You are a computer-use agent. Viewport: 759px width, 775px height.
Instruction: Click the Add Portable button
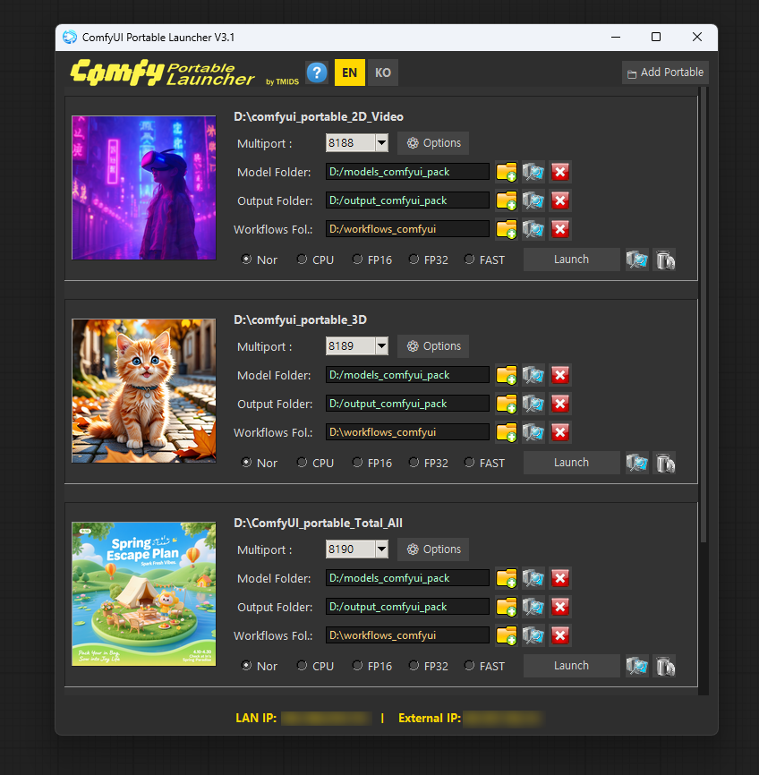pos(665,72)
